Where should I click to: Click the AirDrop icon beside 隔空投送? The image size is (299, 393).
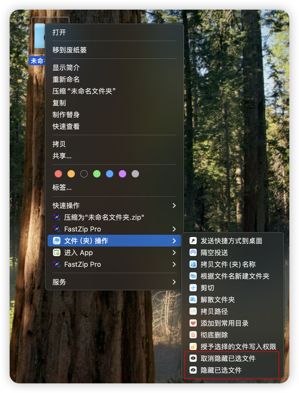point(193,253)
